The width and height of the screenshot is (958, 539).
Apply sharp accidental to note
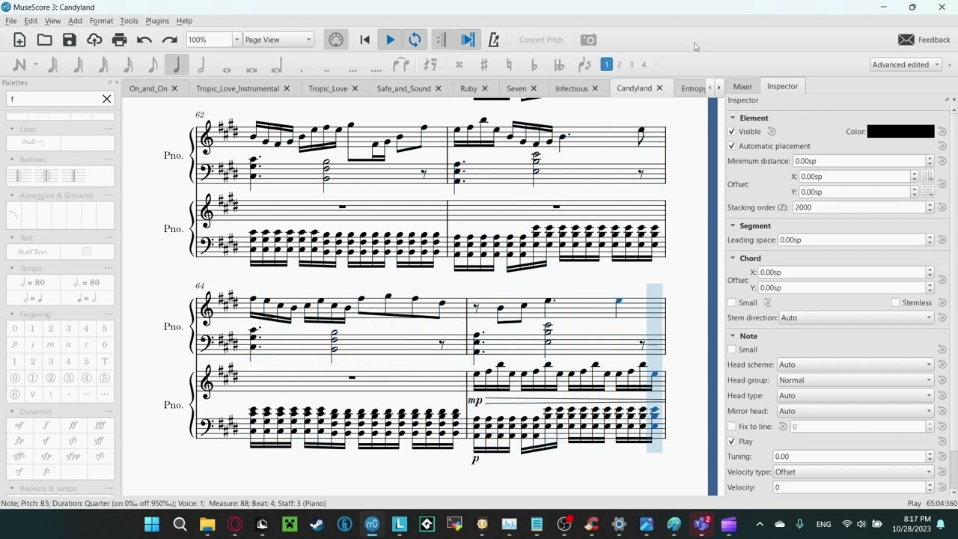(484, 65)
